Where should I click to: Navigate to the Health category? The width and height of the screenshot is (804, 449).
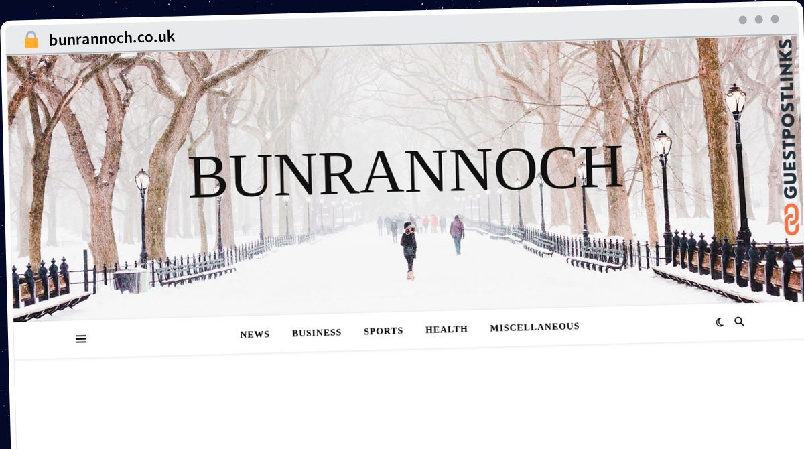tap(446, 329)
